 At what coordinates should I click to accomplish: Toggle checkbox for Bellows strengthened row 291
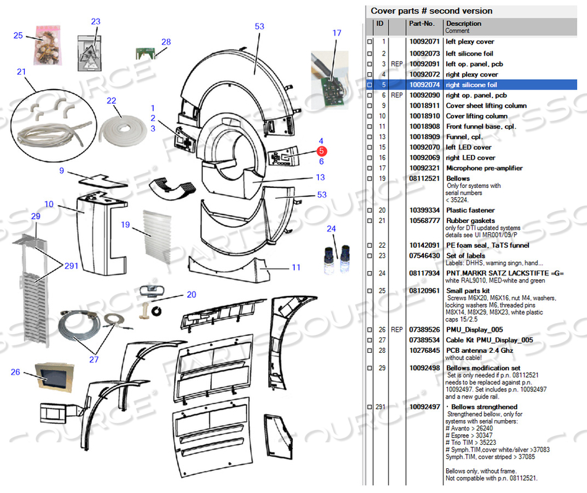click(x=370, y=407)
